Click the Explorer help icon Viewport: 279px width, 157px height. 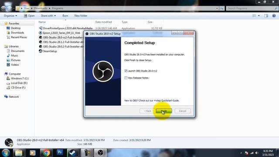[x=274, y=16]
